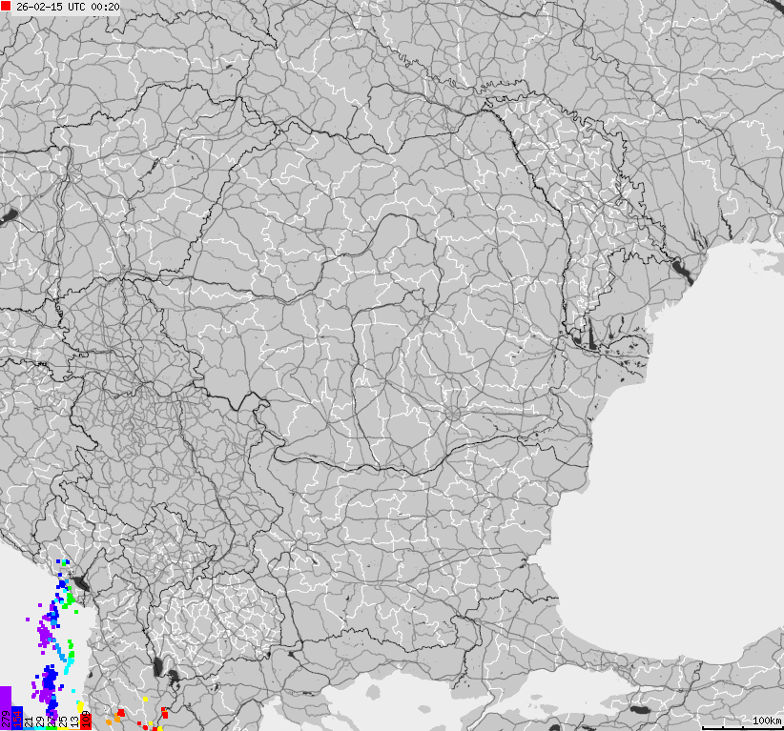Click the lake shown in northwestern Albania
The width and height of the screenshot is (784, 731).
(80, 581)
